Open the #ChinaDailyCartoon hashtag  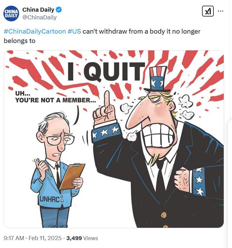[x=35, y=31]
